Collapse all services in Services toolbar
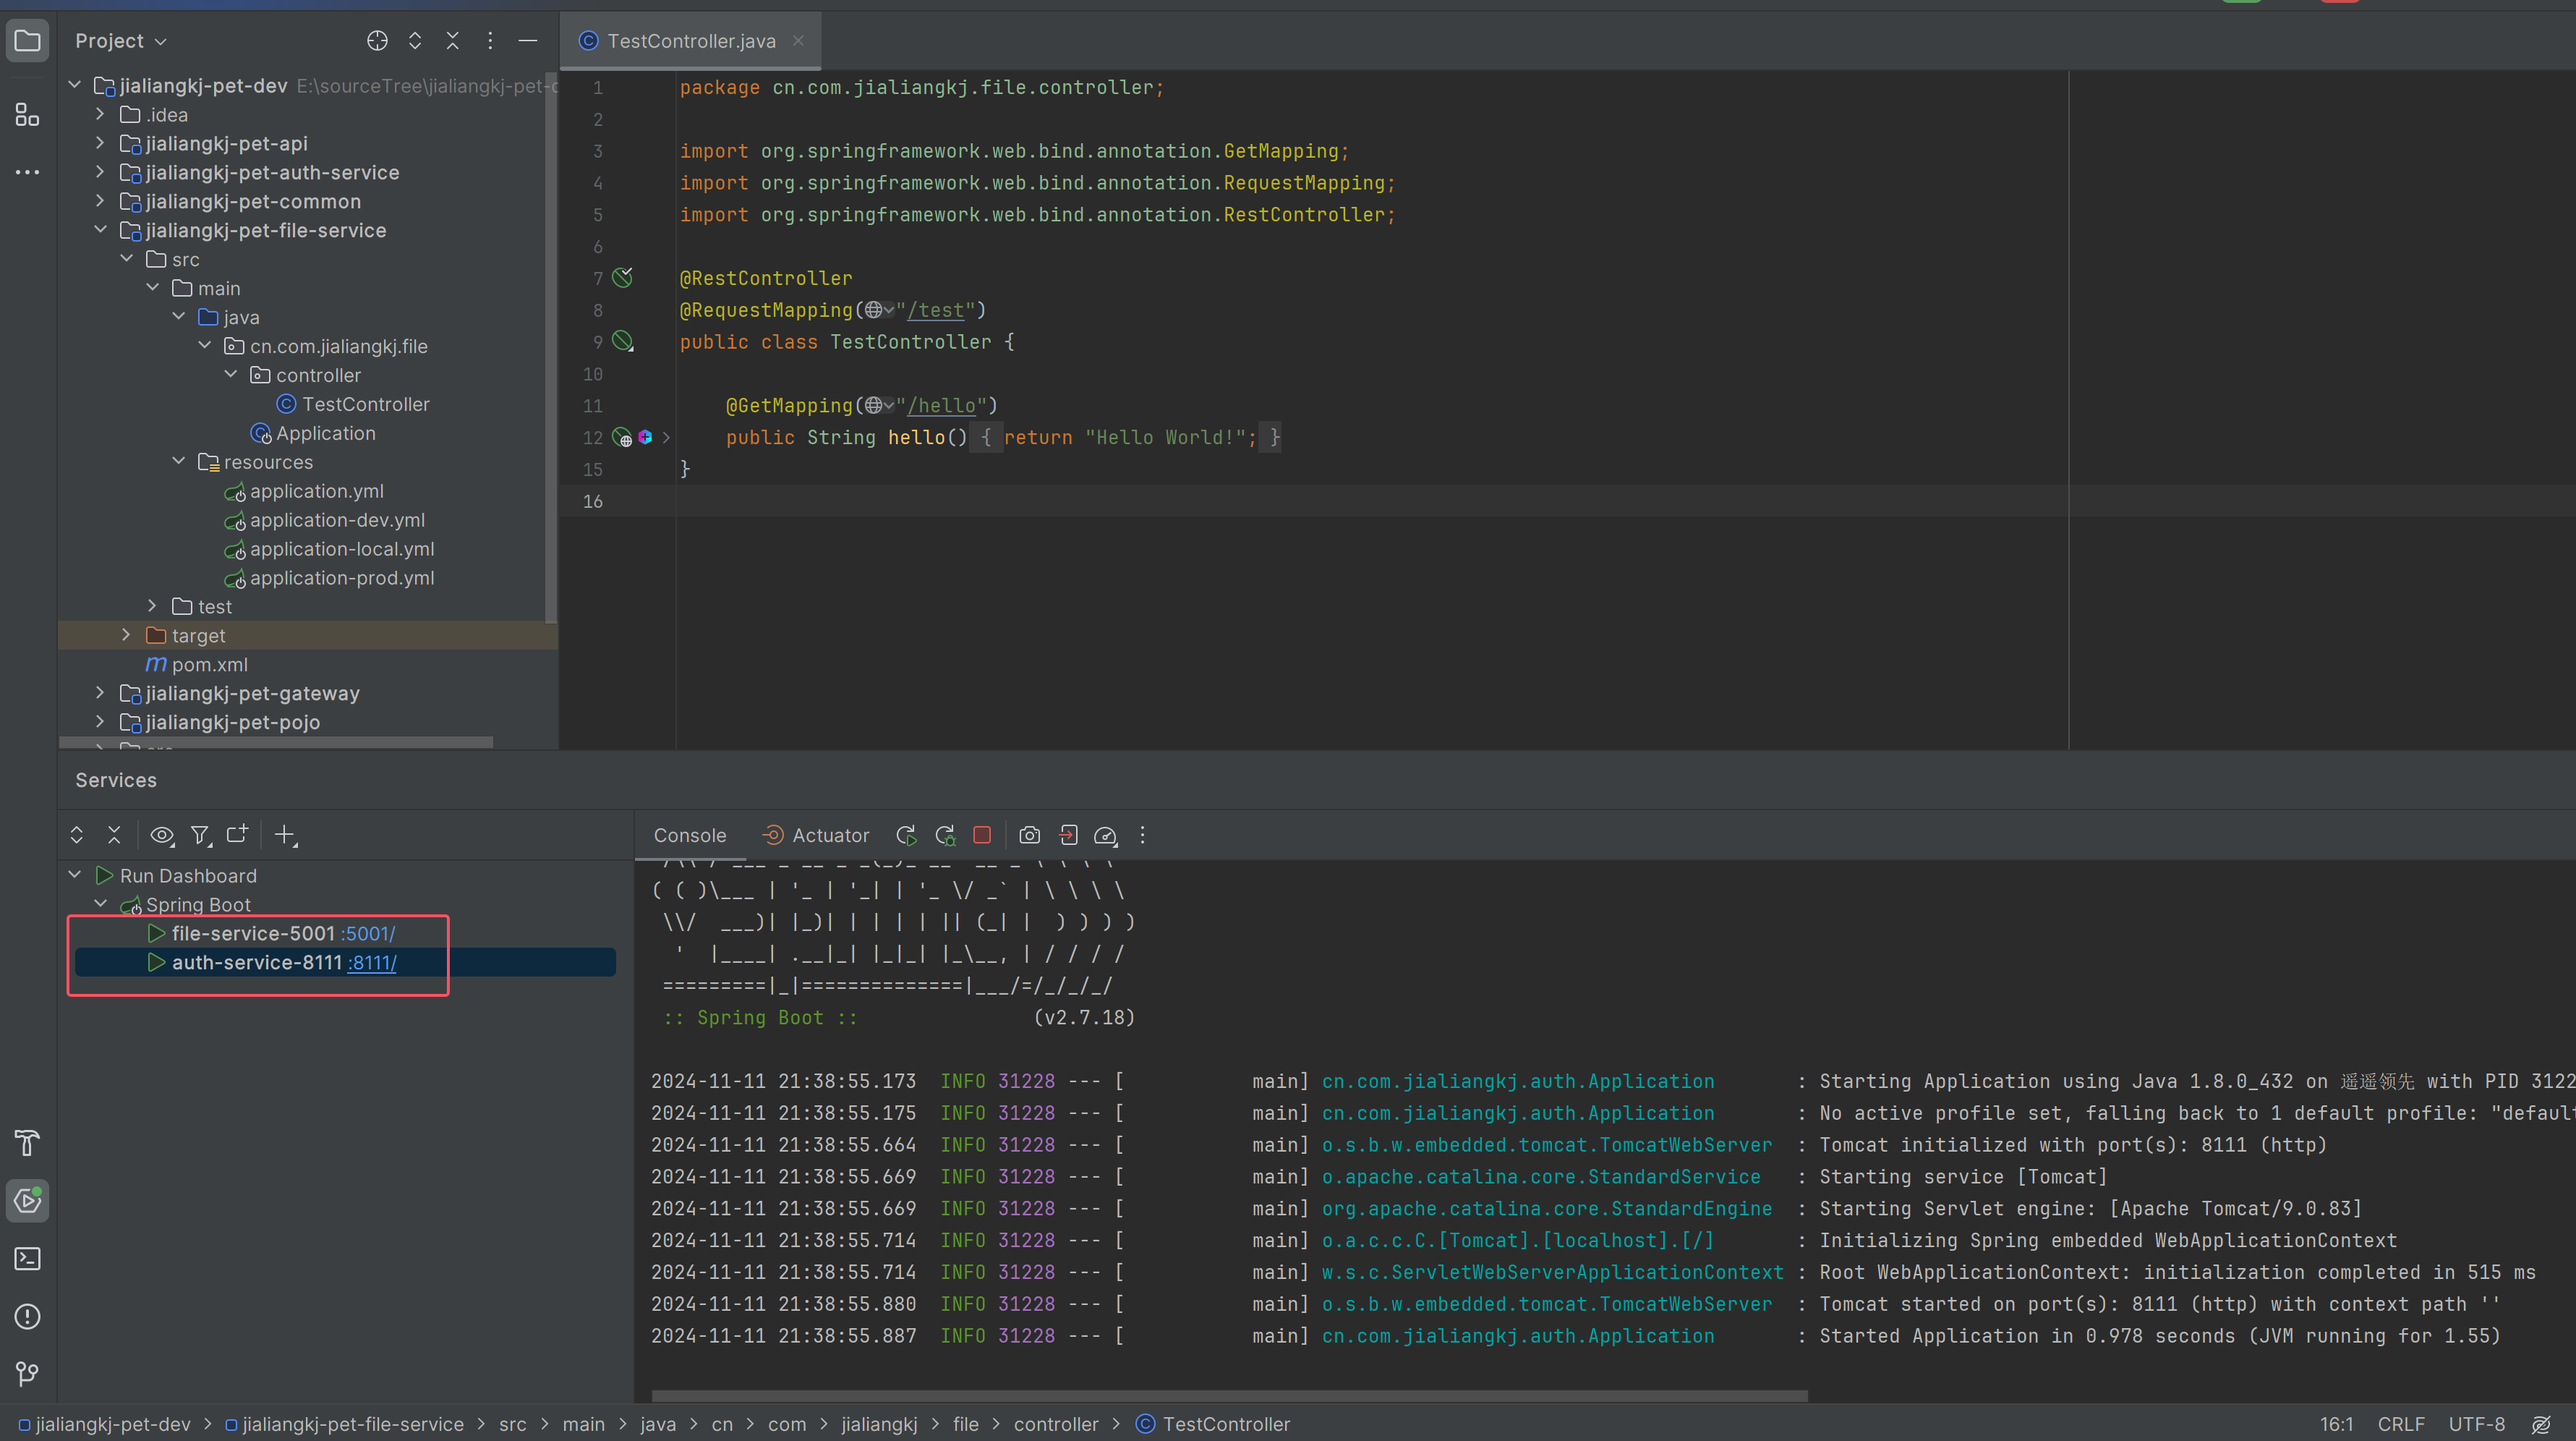The height and width of the screenshot is (1441, 2576). [x=114, y=834]
